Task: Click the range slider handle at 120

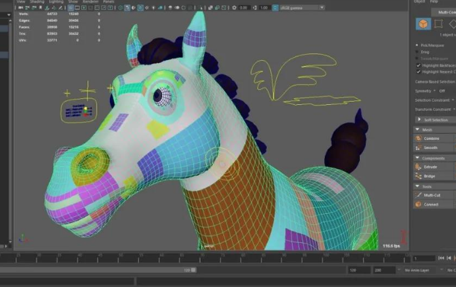Action: (x=193, y=270)
